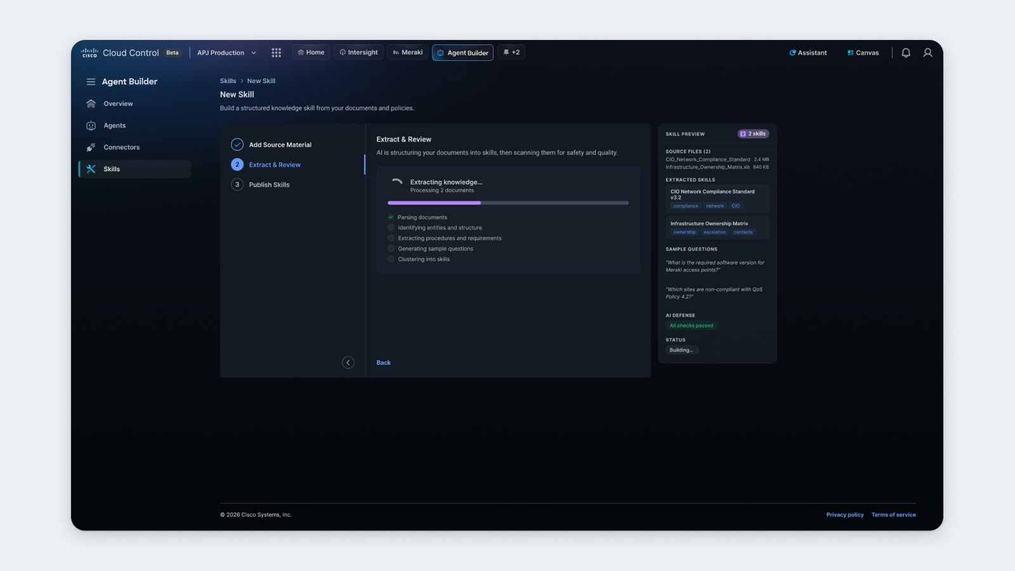The width and height of the screenshot is (1015, 571).
Task: Click the breadcrumb chevron after Skills
Action: [242, 81]
